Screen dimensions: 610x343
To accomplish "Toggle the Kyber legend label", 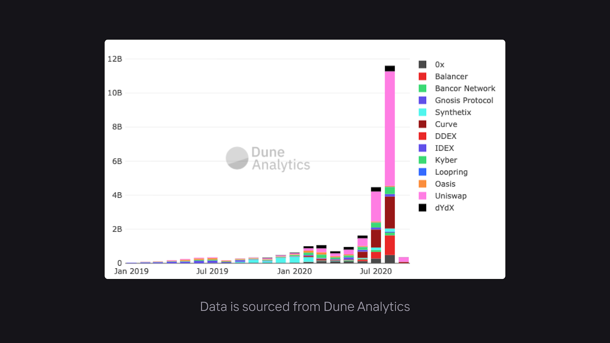I will click(x=446, y=160).
